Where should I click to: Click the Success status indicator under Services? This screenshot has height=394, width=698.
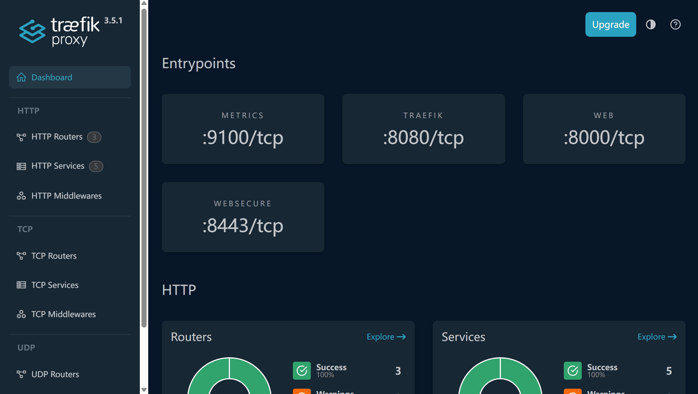[x=573, y=370]
